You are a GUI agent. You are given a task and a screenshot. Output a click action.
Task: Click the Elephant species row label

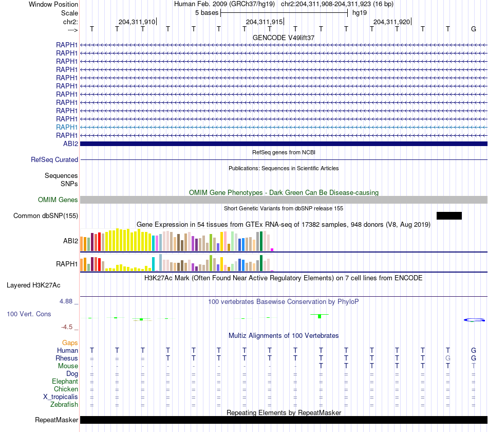(x=65, y=381)
